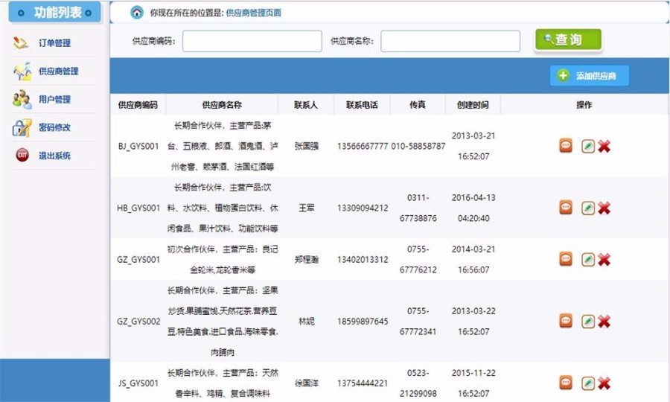Click the home icon in breadcrumb bar
670x402 pixels.
pyautogui.click(x=137, y=13)
